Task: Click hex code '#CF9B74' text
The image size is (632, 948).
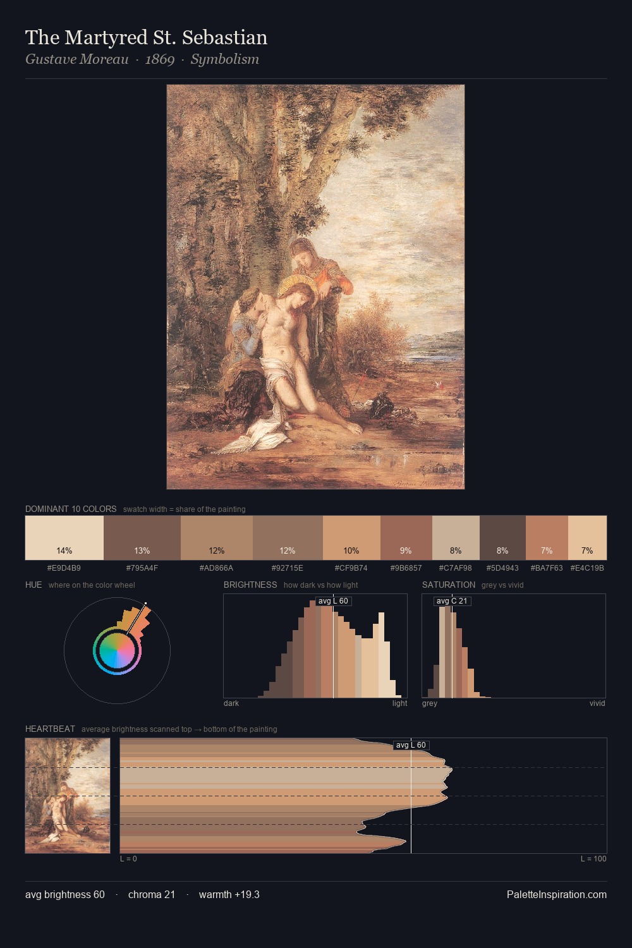Action: pos(351,568)
